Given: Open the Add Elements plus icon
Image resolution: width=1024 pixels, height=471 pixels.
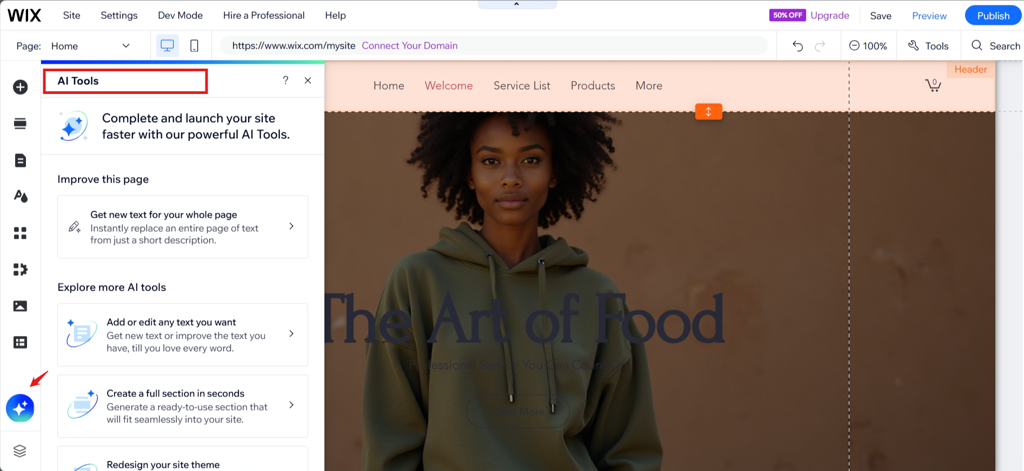Looking at the screenshot, I should (x=21, y=87).
